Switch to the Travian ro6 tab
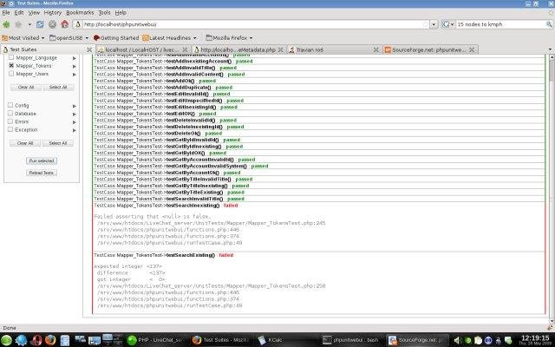The height and width of the screenshot is (347, 555). tap(333, 49)
